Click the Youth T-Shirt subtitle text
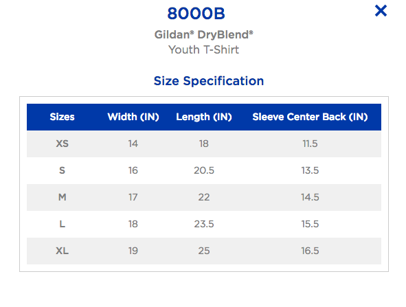Screen dimensions: 406x307 click(x=204, y=49)
